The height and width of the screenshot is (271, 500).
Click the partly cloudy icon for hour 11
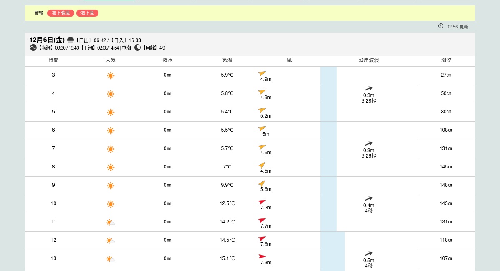pos(110,223)
